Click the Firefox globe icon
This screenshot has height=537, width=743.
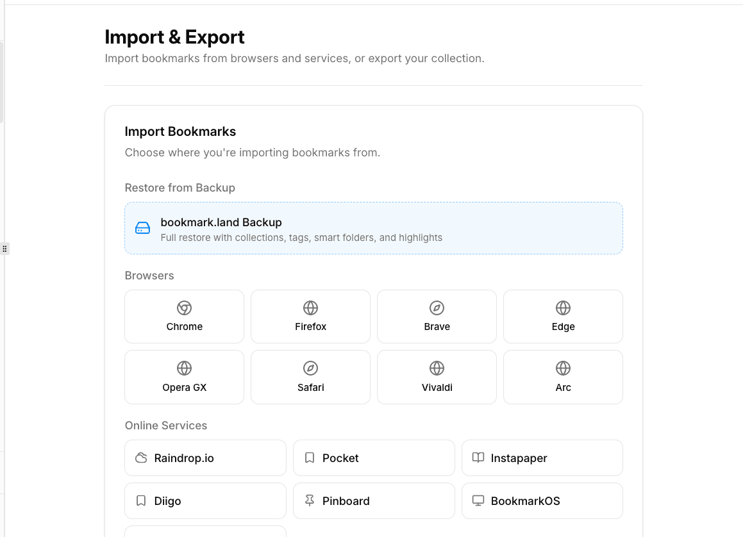point(310,308)
